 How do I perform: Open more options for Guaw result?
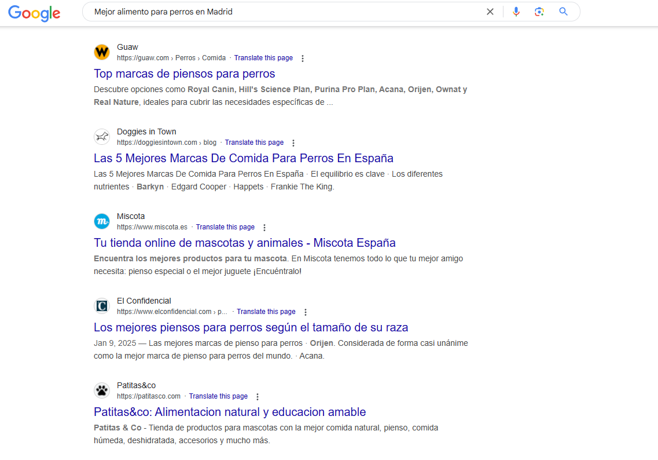pos(303,59)
